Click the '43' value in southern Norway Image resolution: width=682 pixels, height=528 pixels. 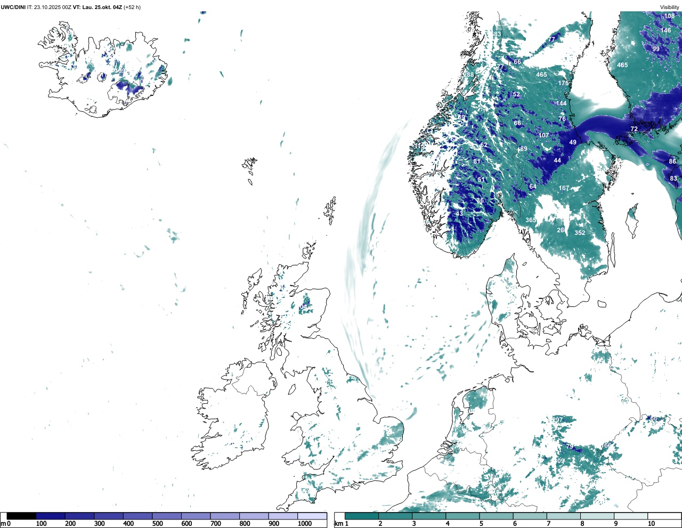(x=459, y=214)
